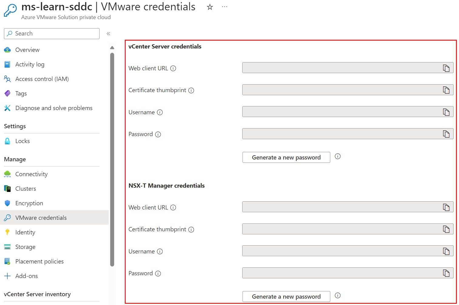Open the Overview page

27,50
